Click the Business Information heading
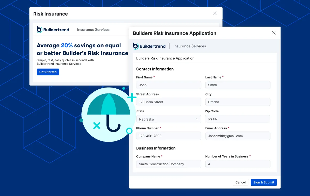 156,148
